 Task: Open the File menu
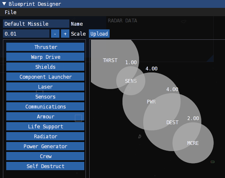[11, 12]
